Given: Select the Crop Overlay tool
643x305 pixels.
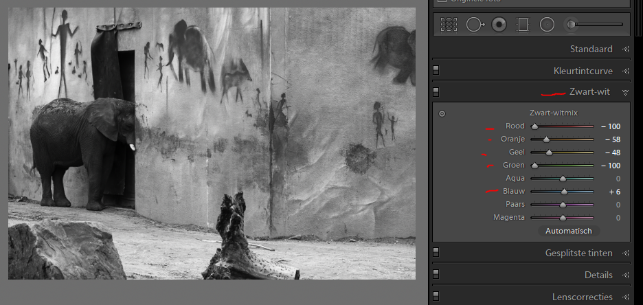Looking at the screenshot, I should pyautogui.click(x=449, y=25).
